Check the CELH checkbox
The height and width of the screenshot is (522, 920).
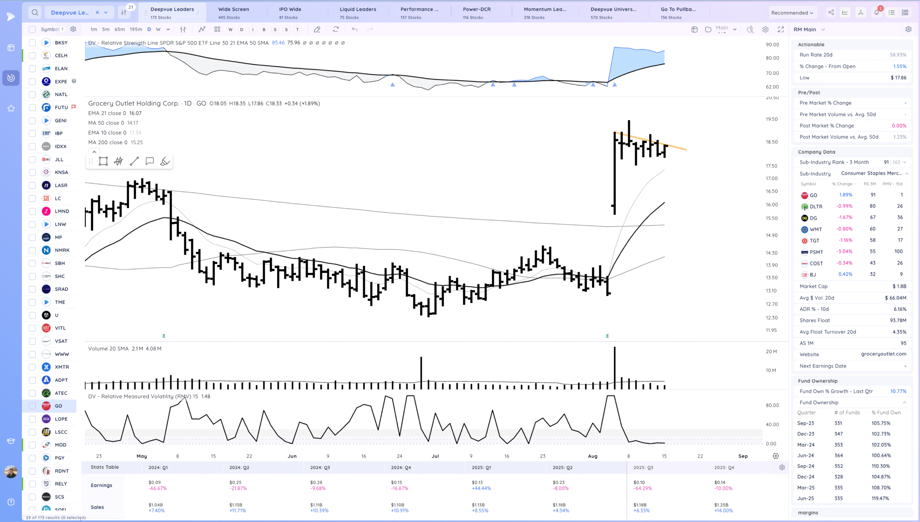[32, 56]
